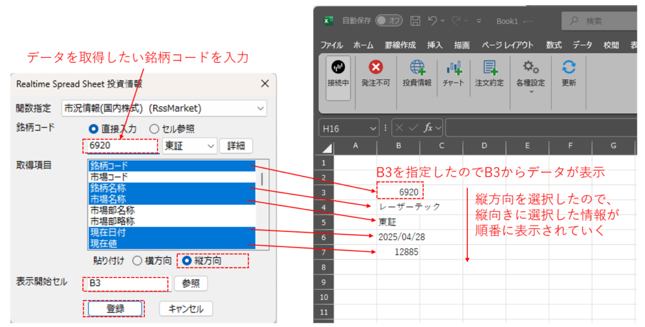Select column header D in Excel

pos(484,146)
